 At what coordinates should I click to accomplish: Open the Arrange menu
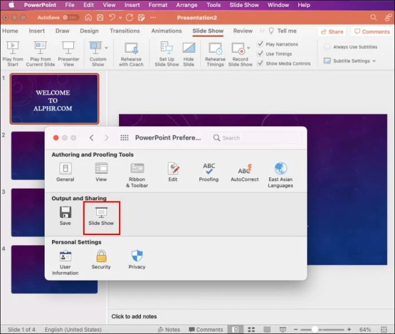(187, 5)
